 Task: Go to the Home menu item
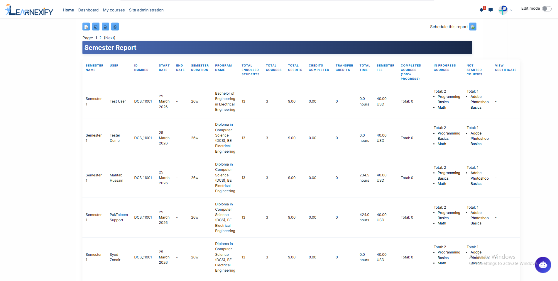(x=68, y=10)
